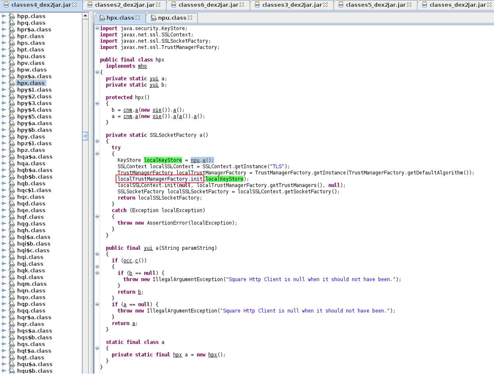This screenshot has height=374, width=494.
Task: Fold the static final class a block
Action: [97, 348]
